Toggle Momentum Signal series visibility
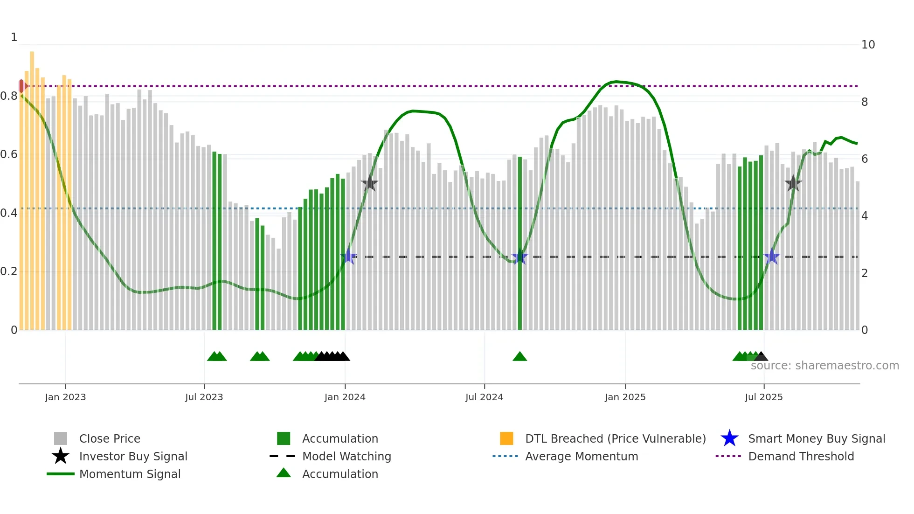The image size is (914, 514). [x=130, y=474]
